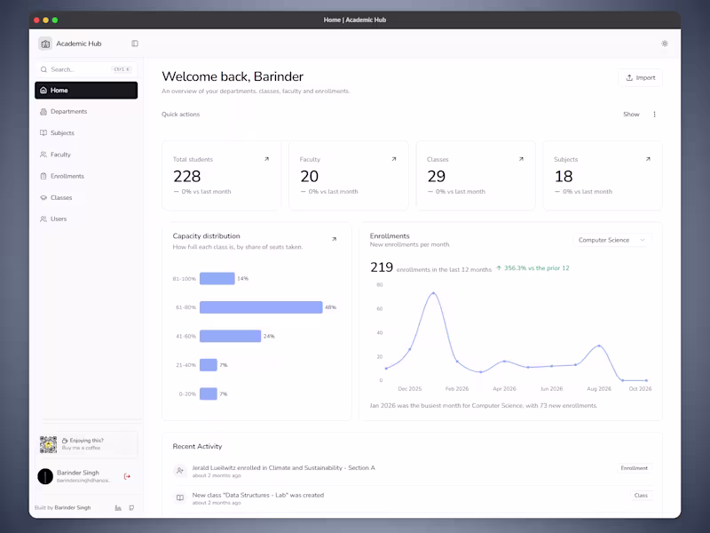
Task: Click the Import button
Action: [x=640, y=77]
